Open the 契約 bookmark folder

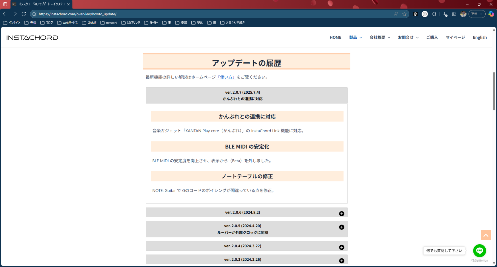click(197, 23)
